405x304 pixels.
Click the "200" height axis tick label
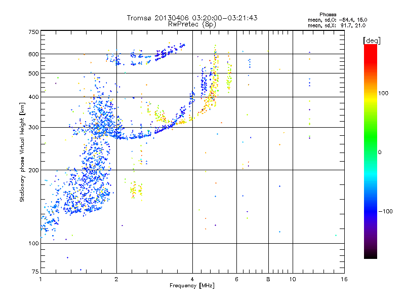coord(33,170)
